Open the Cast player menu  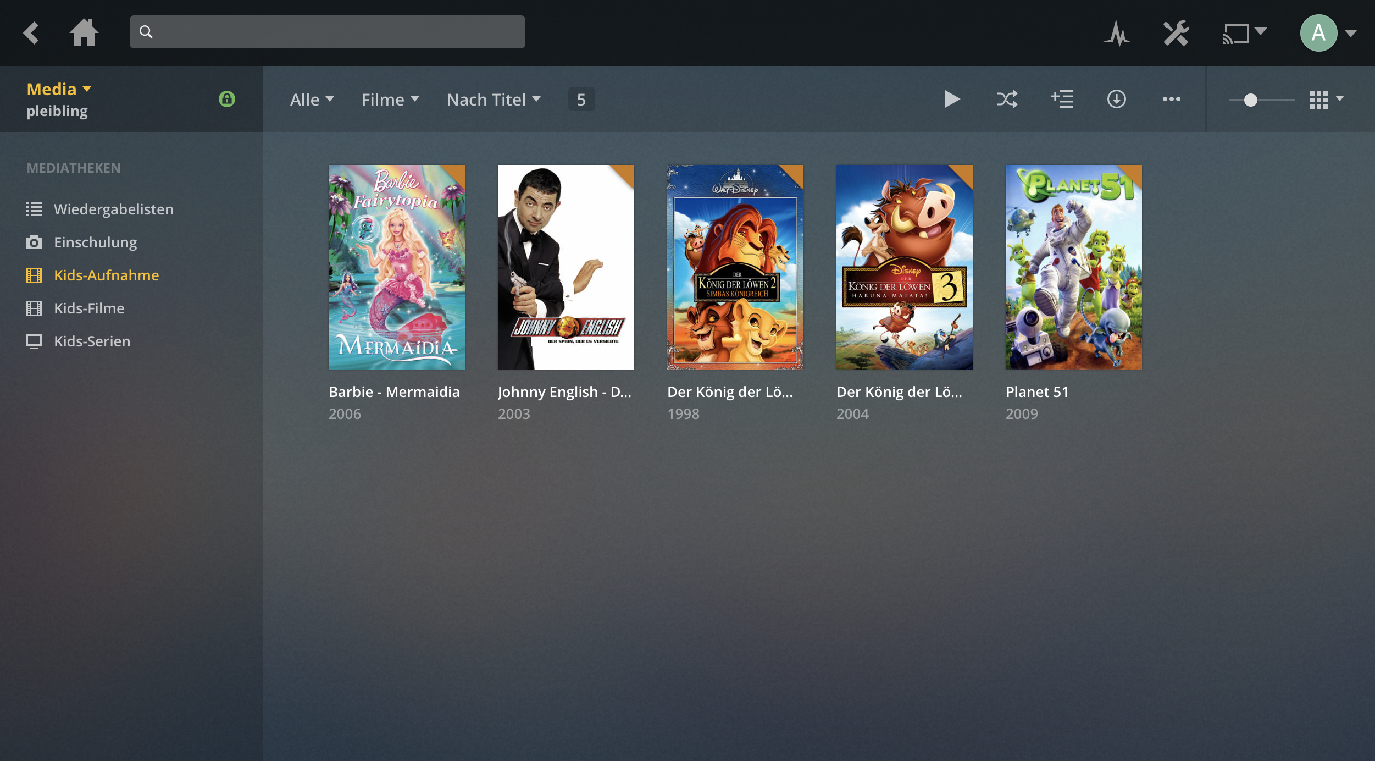pyautogui.click(x=1244, y=33)
